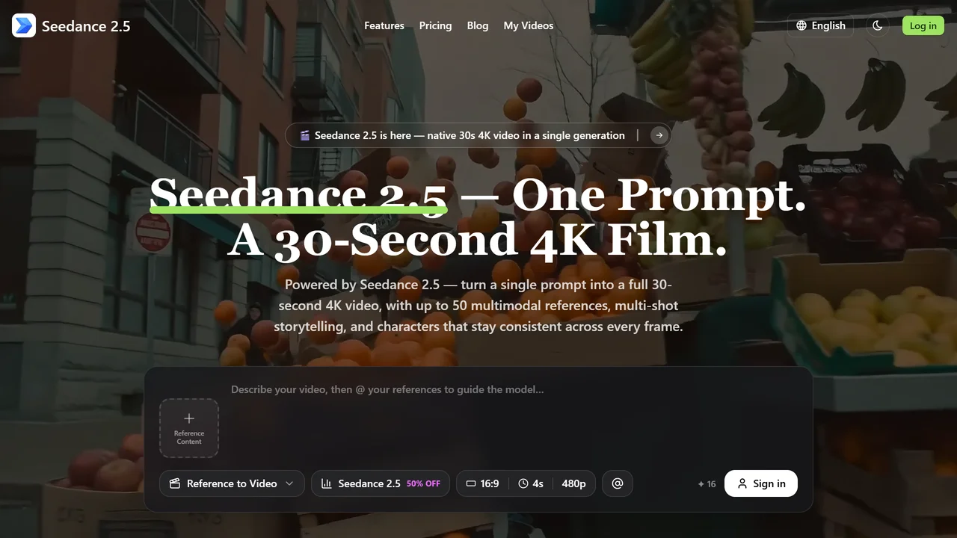Click the green Log in button
Screen dimensions: 957x538
[x=923, y=25]
